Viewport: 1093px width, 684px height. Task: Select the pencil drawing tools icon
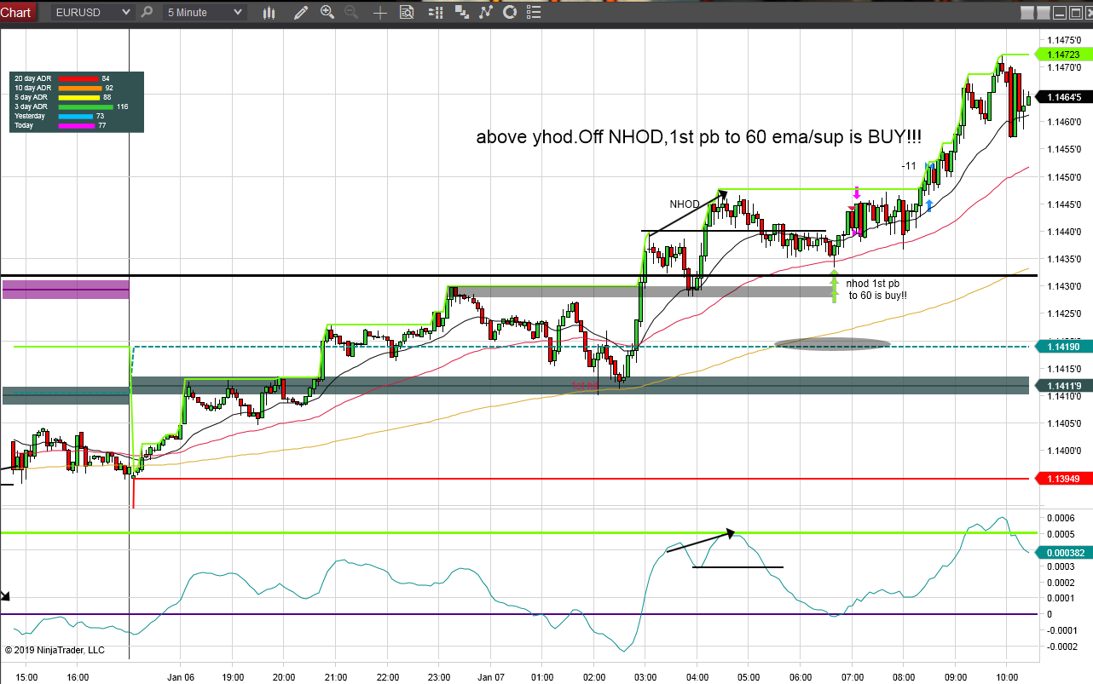pyautogui.click(x=300, y=13)
